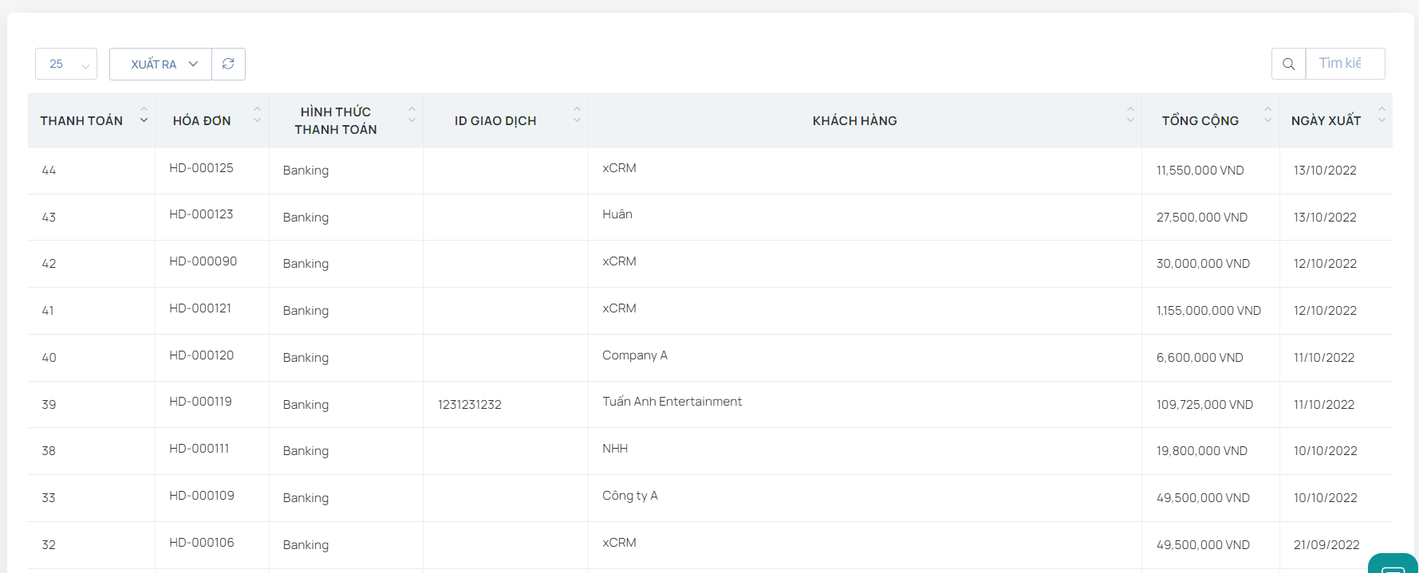
Task: Sort by Hóa Đơn column arrows
Action: point(257,115)
